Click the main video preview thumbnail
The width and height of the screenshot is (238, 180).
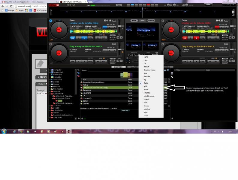[142, 32]
